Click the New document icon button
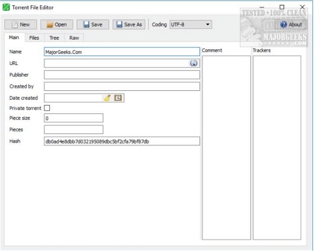 coord(15,25)
